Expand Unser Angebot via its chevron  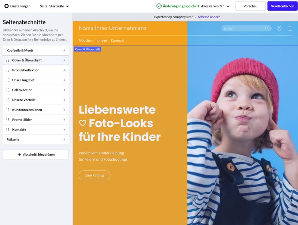[x=64, y=80]
